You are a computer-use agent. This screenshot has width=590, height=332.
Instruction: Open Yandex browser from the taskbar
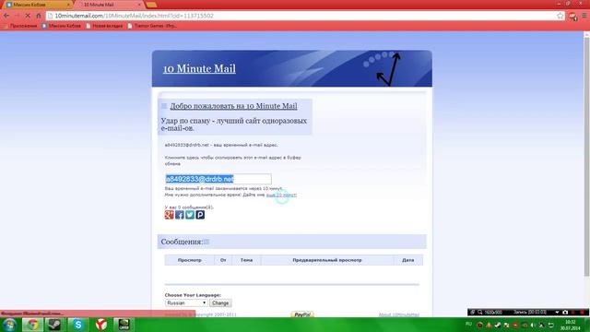tap(100, 325)
